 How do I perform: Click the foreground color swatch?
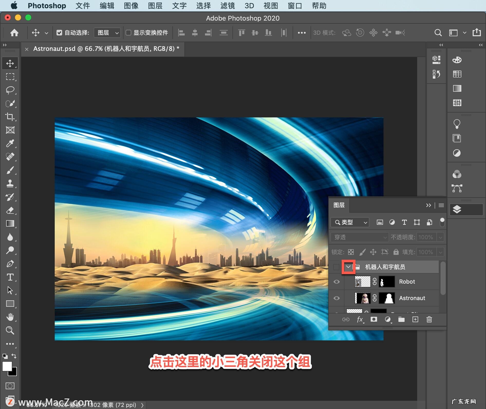click(x=7, y=366)
